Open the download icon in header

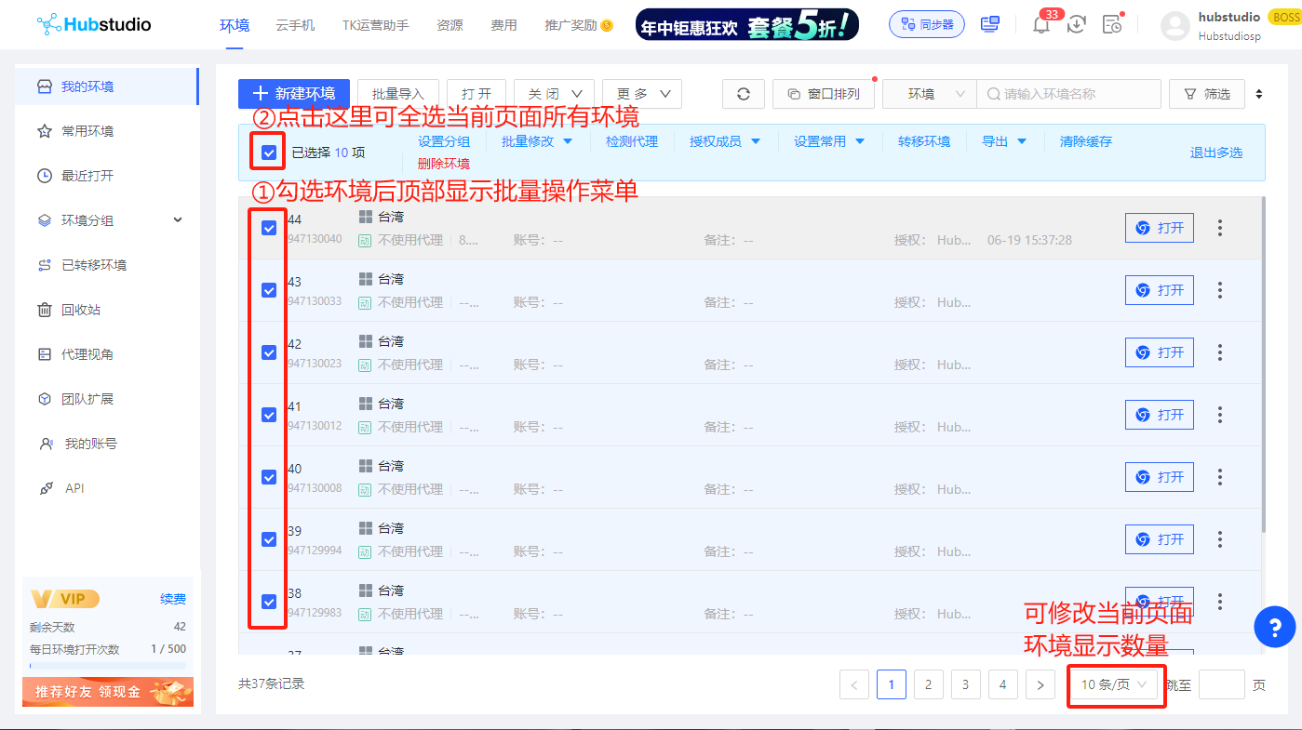pyautogui.click(x=1077, y=25)
